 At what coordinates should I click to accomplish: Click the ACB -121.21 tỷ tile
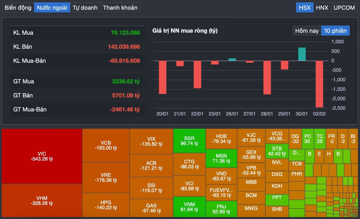tap(151, 165)
